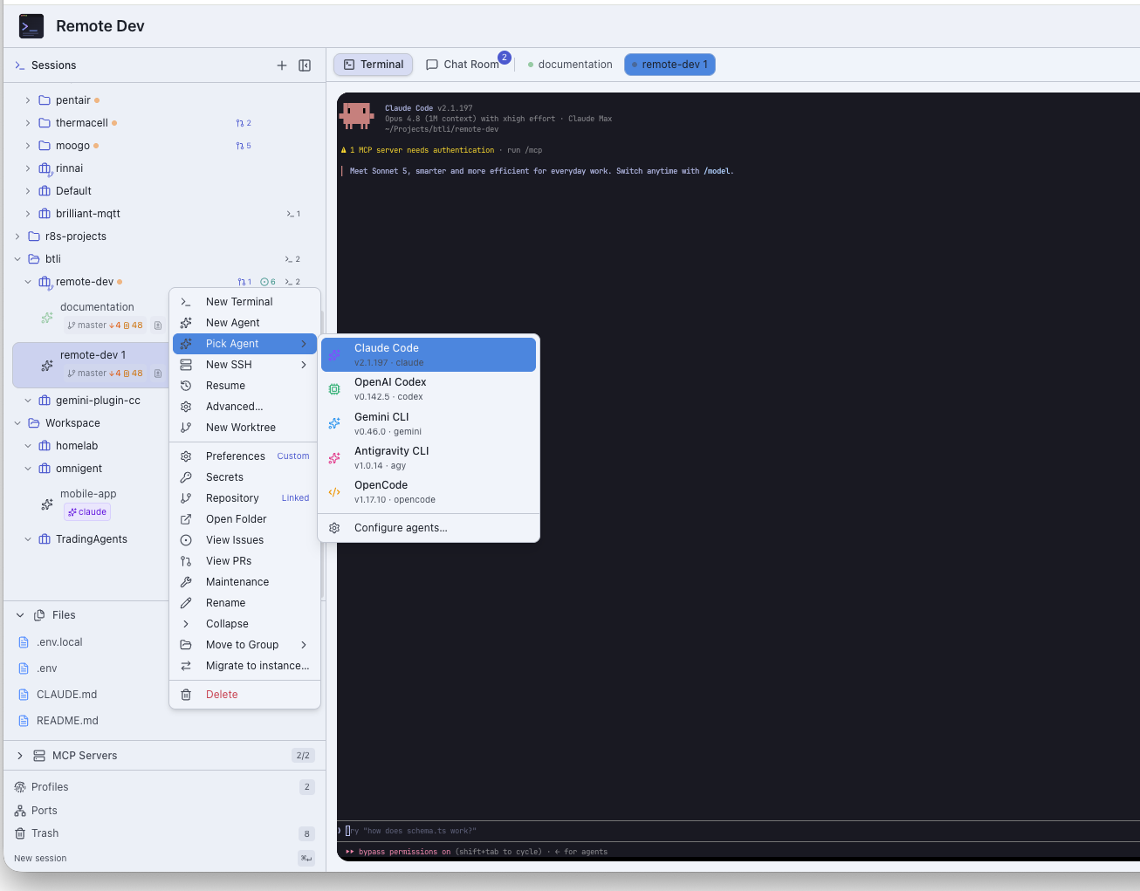The height and width of the screenshot is (891, 1140).
Task: Open Maintenance menu item
Action: click(x=244, y=582)
